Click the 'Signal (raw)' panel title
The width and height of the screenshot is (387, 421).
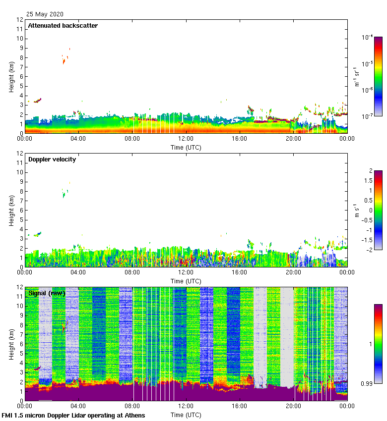[x=47, y=293]
